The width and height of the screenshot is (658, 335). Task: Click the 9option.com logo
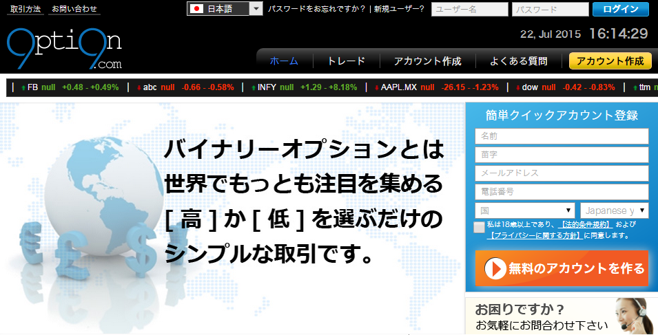click(x=64, y=49)
